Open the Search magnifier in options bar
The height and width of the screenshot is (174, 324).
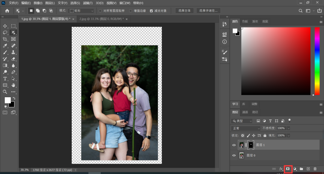301,11
